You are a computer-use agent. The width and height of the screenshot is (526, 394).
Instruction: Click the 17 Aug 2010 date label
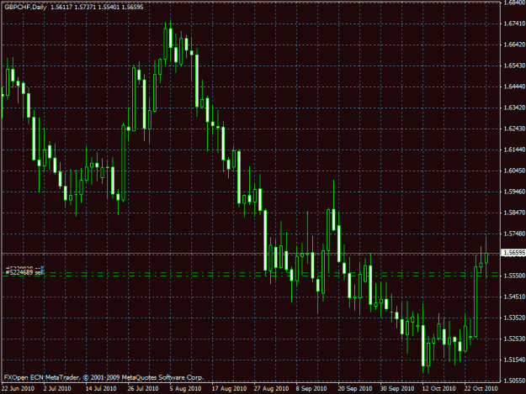tap(229, 389)
